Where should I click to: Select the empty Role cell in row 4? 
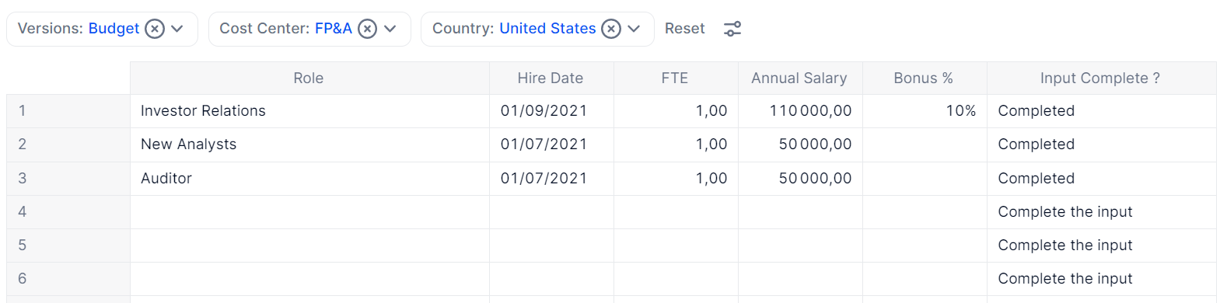point(309,212)
